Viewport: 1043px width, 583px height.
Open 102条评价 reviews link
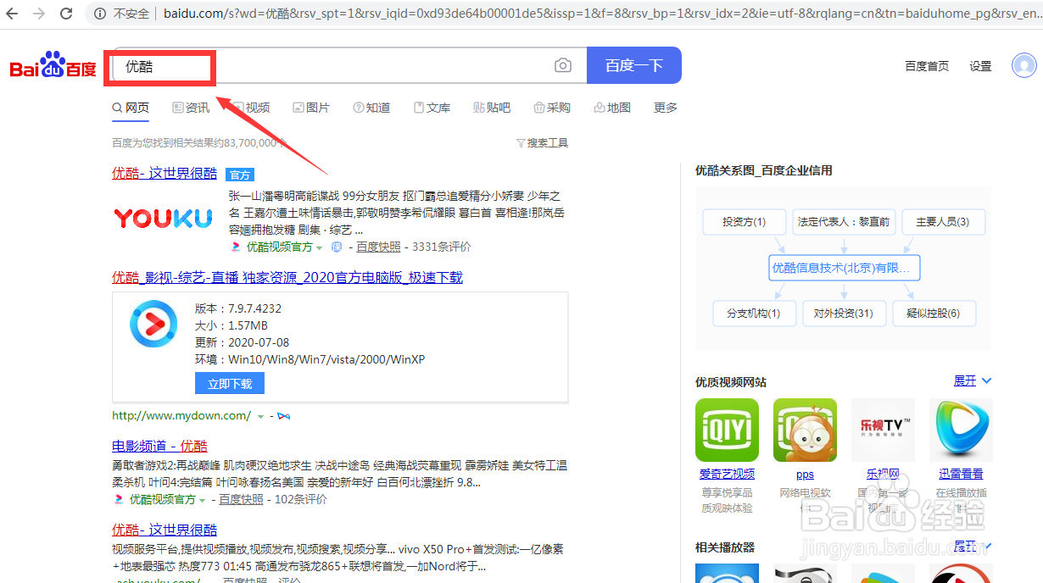tap(300, 499)
